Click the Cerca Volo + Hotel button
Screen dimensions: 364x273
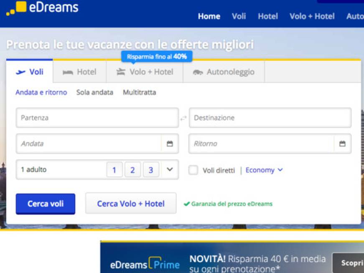(131, 203)
